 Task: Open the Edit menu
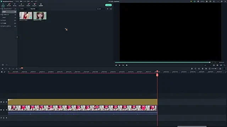[x=21, y=1]
